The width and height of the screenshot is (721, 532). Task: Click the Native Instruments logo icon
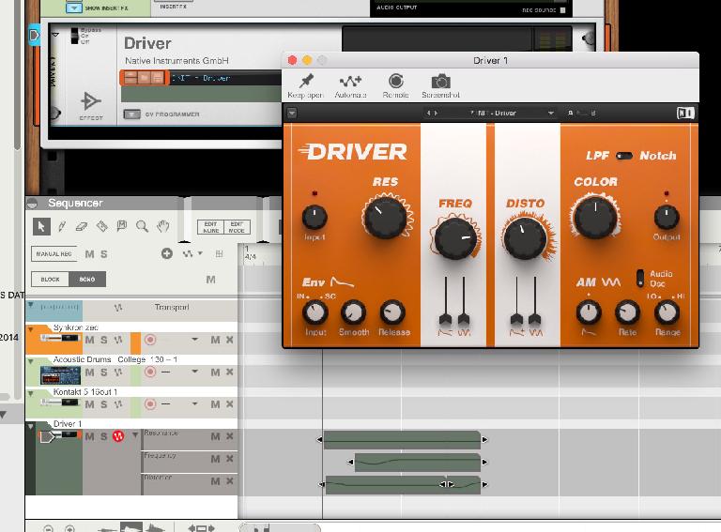click(685, 113)
